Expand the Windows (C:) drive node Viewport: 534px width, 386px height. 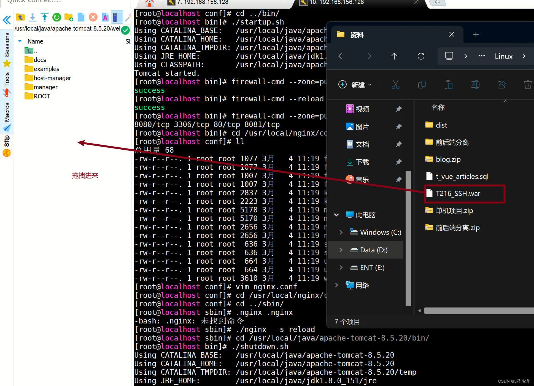341,232
